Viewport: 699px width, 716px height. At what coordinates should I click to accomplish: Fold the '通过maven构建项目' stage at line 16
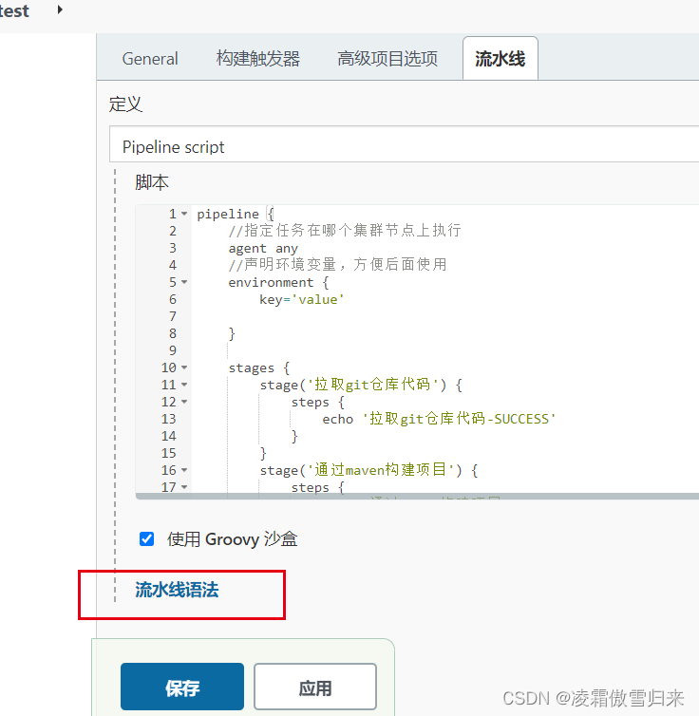pyautogui.click(x=184, y=471)
